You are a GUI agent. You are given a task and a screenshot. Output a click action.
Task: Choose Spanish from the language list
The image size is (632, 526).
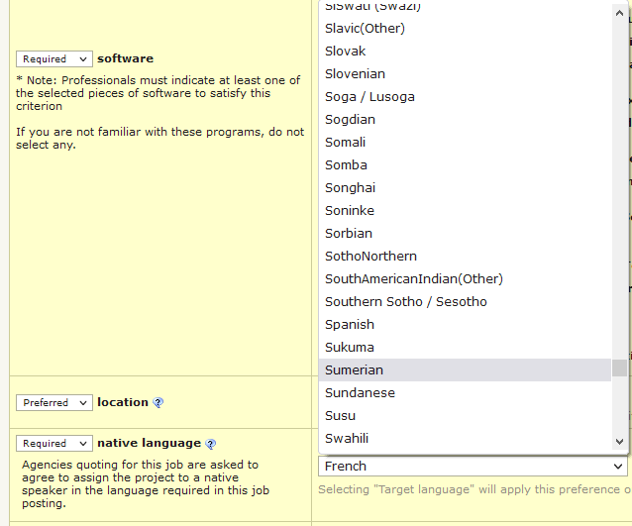tap(465, 325)
